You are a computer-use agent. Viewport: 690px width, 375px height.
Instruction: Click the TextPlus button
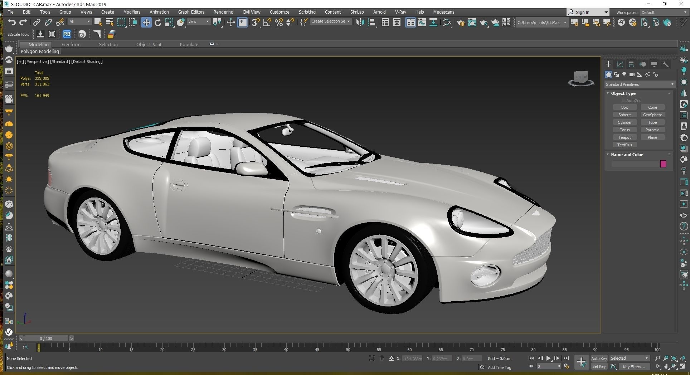point(625,145)
